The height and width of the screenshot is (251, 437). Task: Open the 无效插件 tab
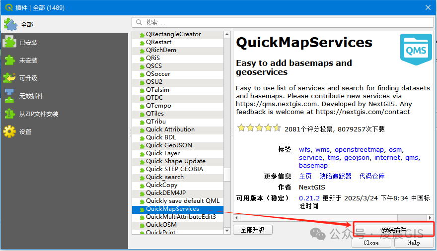point(65,96)
